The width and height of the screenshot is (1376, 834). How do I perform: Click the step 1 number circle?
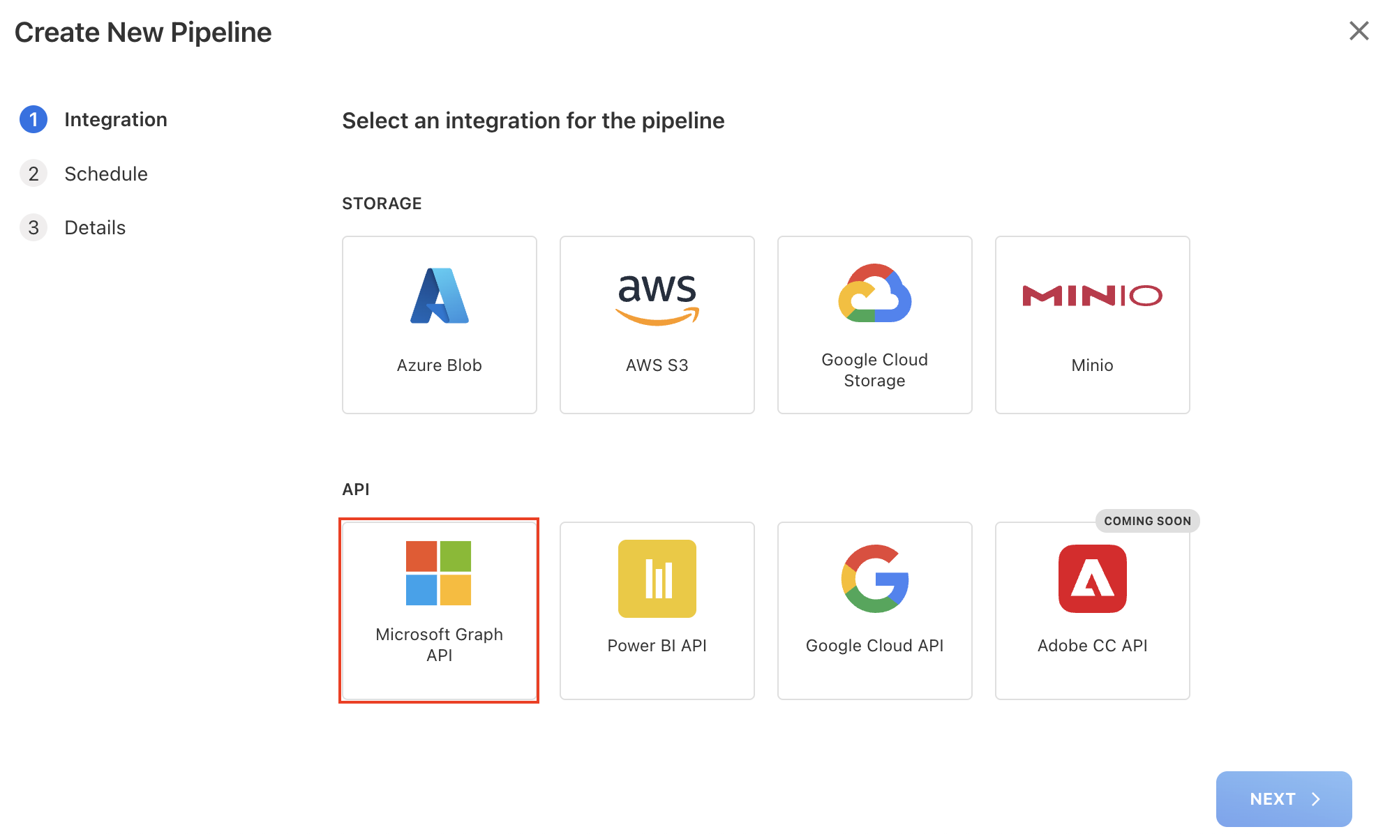tap(33, 119)
